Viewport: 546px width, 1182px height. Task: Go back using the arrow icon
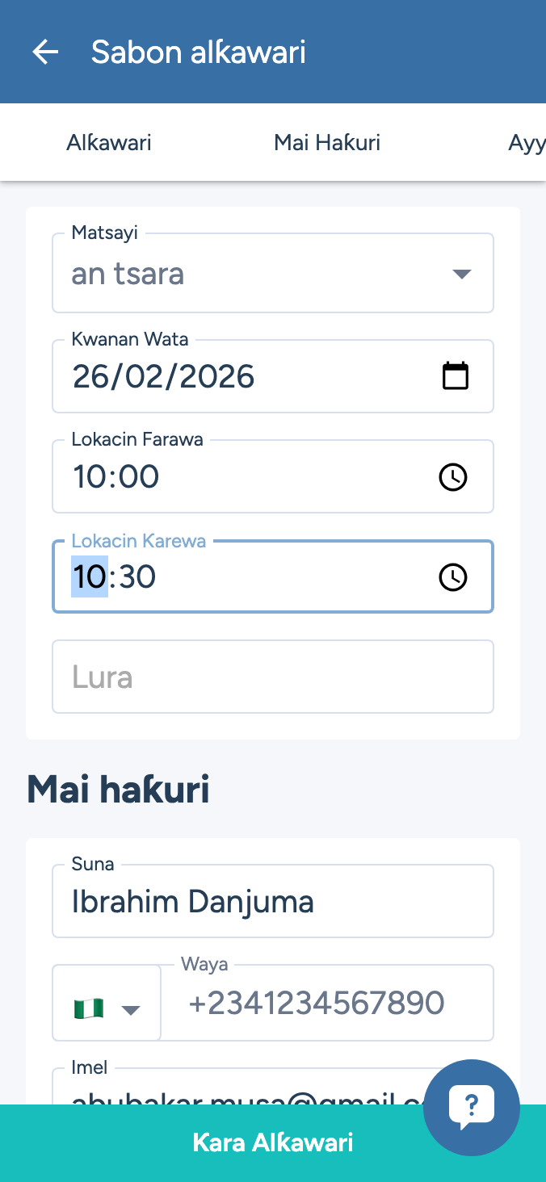[45, 52]
